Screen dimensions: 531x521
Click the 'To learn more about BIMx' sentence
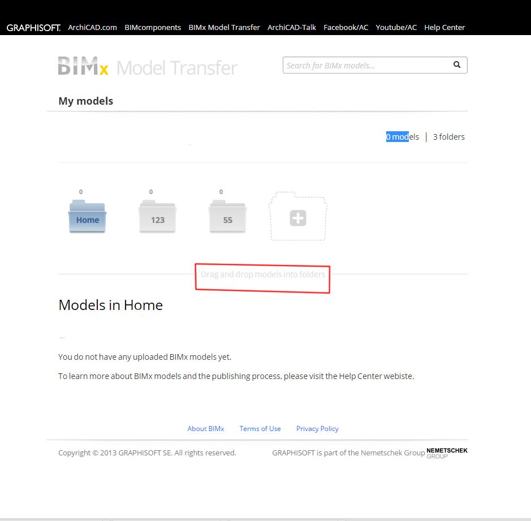236,376
